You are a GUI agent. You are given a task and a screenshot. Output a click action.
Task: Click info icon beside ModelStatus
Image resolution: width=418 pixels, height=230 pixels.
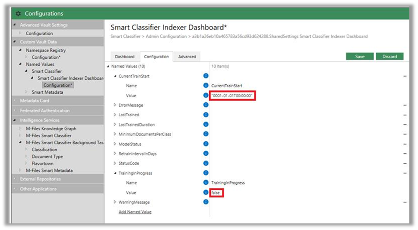(206, 144)
